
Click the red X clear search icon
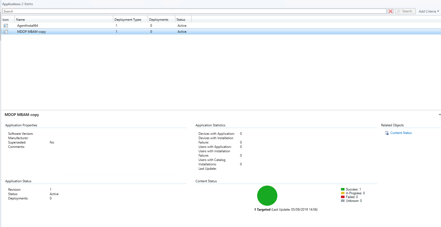coord(391,11)
